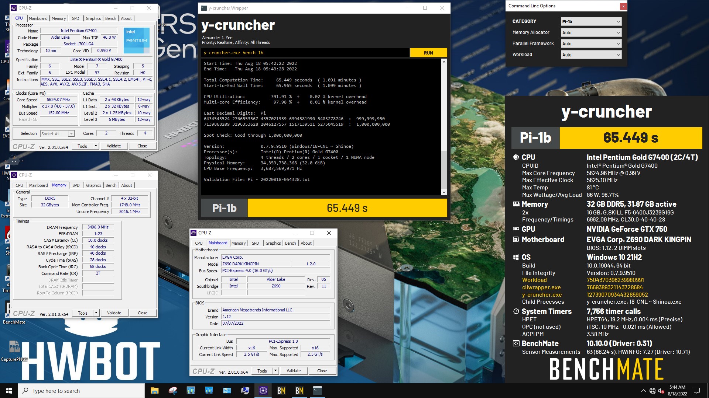Click the 65.449 s result bar in wrapper
Image resolution: width=709 pixels, height=398 pixels.
(347, 208)
